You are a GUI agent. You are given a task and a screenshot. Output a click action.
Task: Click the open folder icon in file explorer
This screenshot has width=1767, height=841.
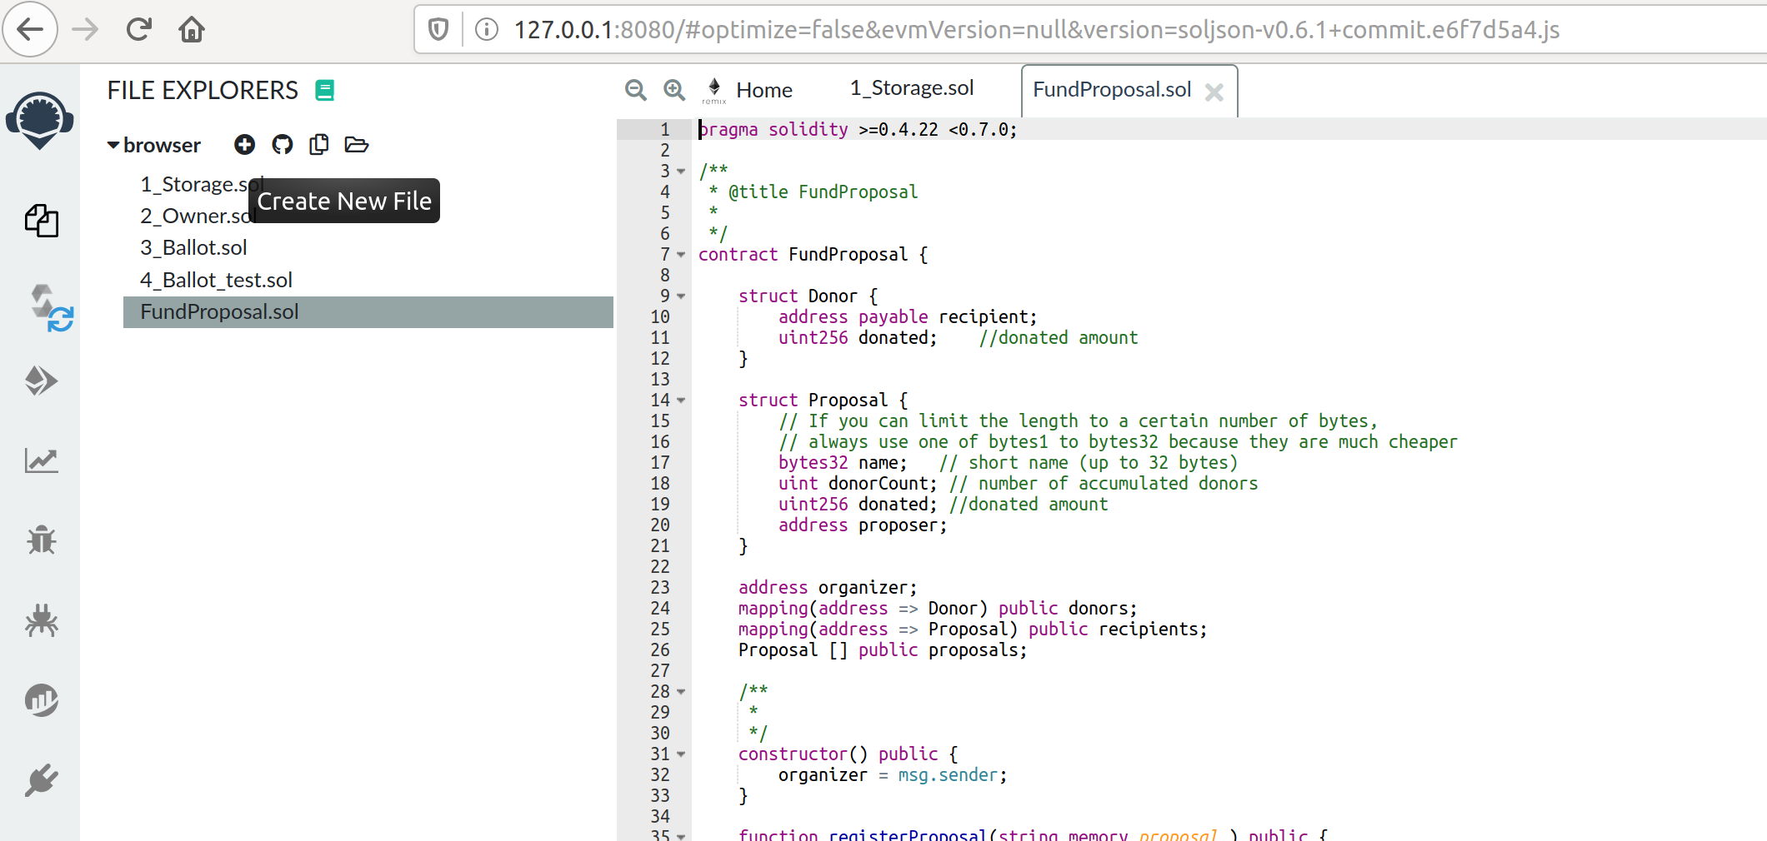(x=357, y=145)
